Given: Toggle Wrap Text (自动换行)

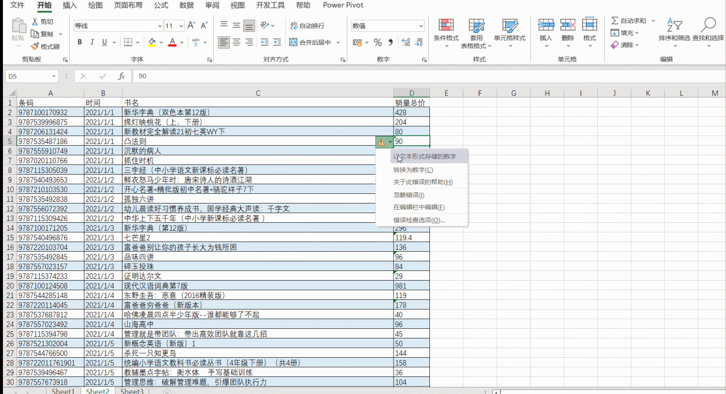Looking at the screenshot, I should [x=307, y=26].
